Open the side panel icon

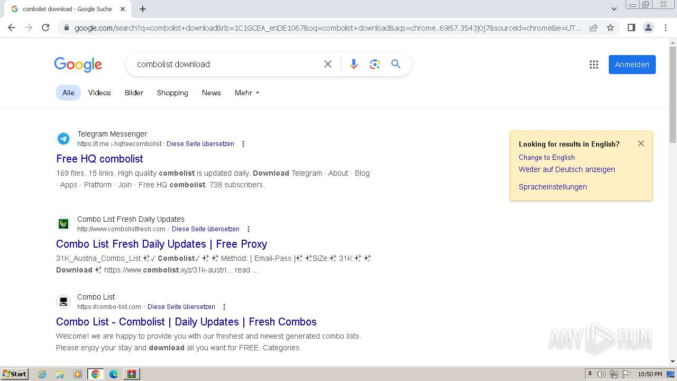click(631, 28)
